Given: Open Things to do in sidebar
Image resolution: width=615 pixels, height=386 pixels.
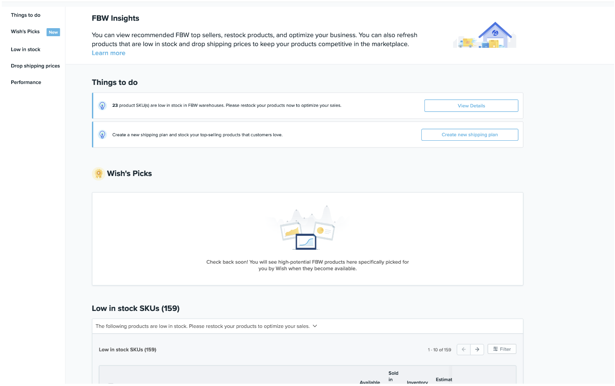Looking at the screenshot, I should [25, 15].
